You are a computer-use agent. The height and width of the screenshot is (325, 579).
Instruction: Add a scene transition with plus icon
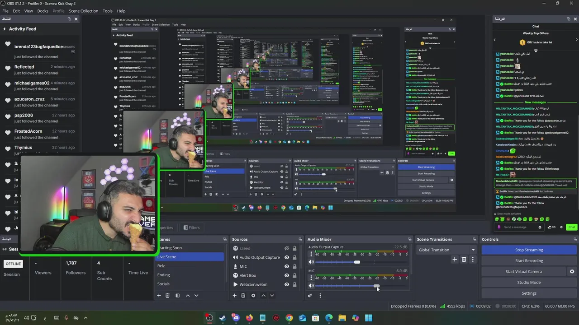(x=455, y=260)
